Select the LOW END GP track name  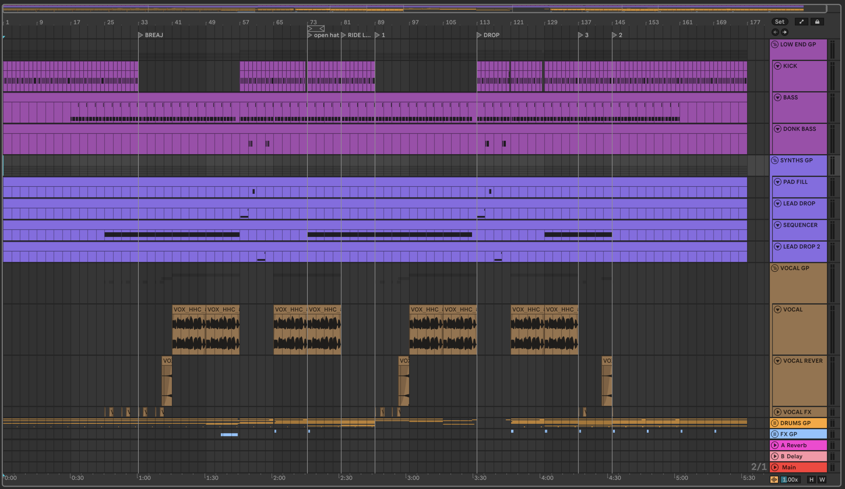(x=798, y=45)
